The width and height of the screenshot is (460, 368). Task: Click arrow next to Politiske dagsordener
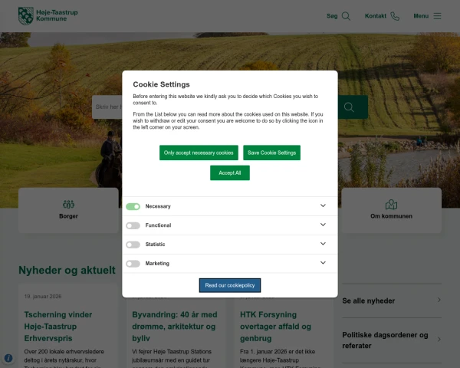pos(439,339)
